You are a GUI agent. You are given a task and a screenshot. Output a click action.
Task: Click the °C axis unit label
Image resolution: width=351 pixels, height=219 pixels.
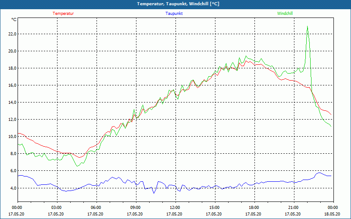click(14, 20)
